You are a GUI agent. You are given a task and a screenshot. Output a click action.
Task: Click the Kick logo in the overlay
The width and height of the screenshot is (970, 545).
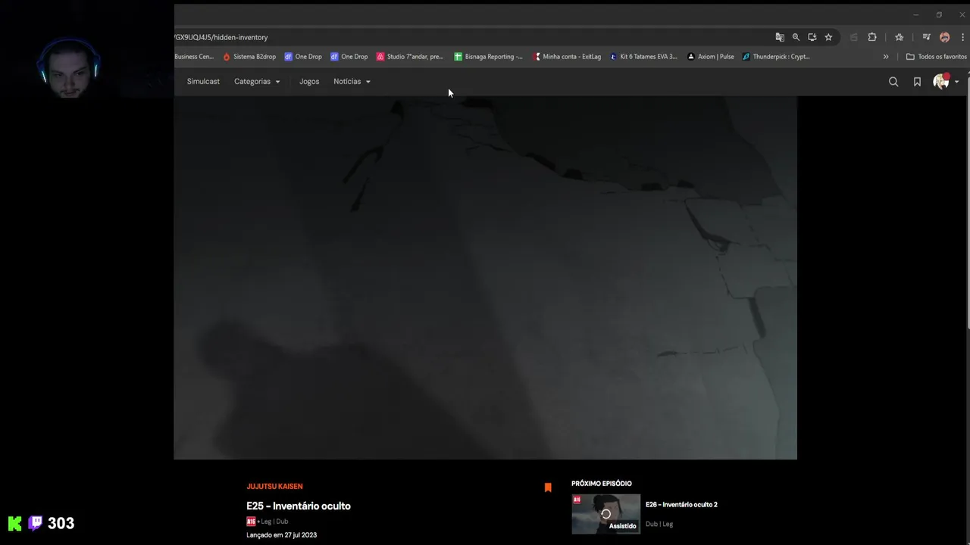(15, 523)
